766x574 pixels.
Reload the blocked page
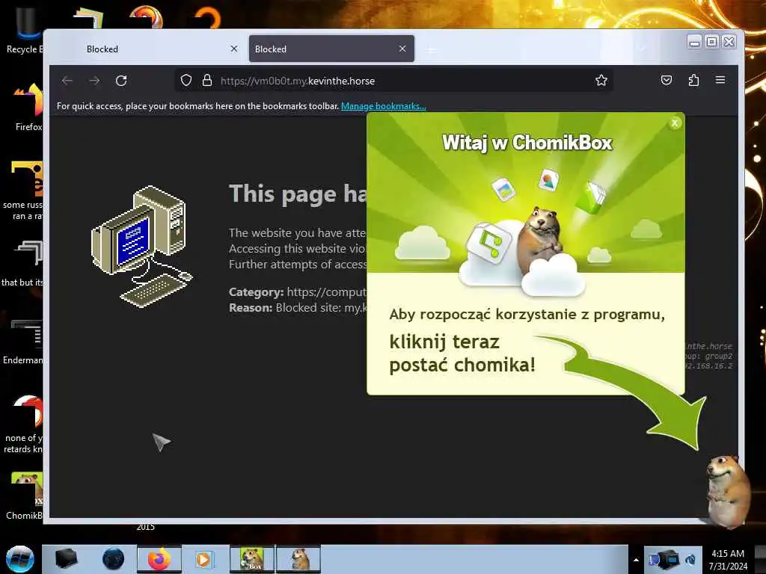pos(121,81)
